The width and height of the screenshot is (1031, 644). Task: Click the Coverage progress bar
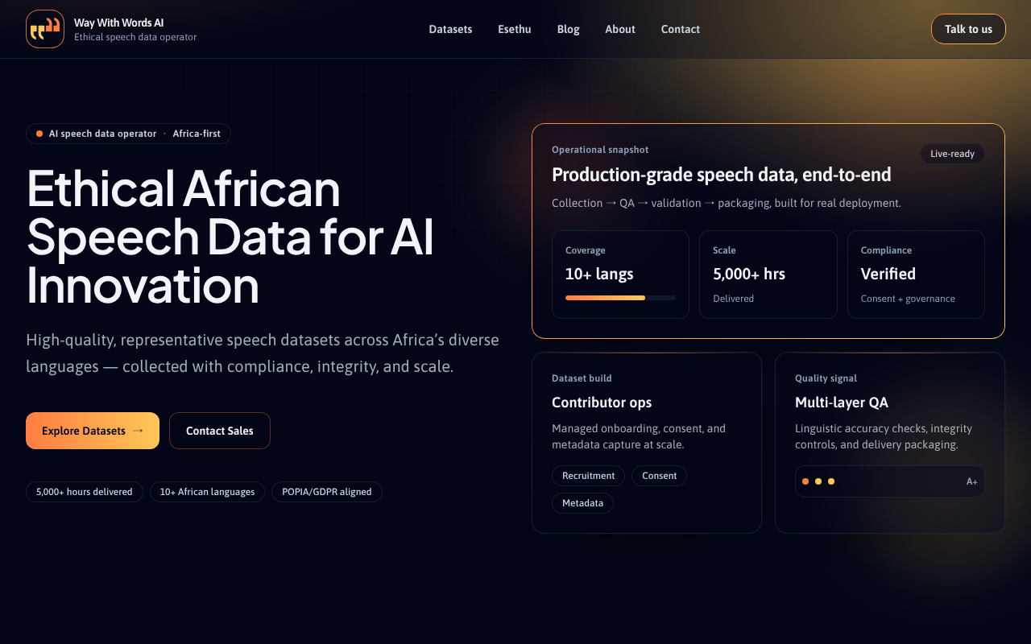point(620,298)
